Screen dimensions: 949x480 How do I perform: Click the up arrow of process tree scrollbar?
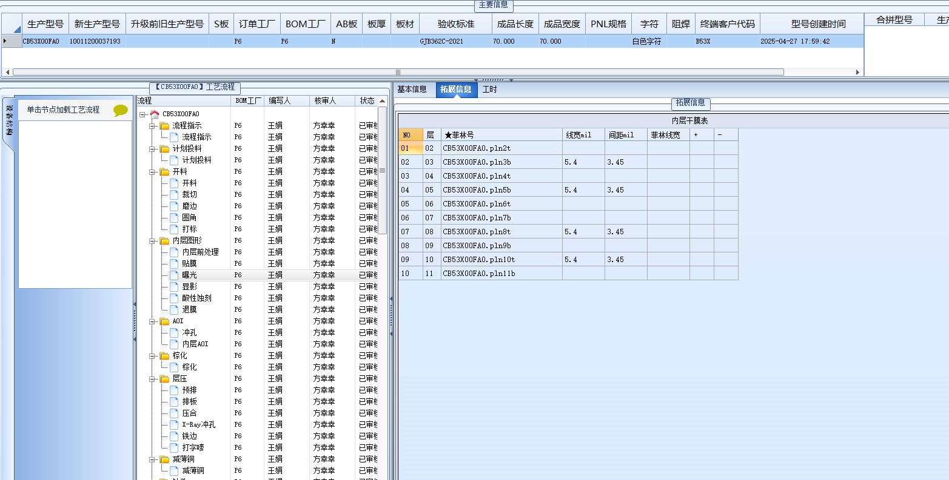382,100
